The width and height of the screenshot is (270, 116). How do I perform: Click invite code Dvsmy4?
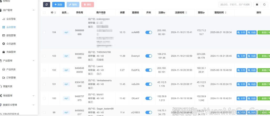click(x=135, y=56)
